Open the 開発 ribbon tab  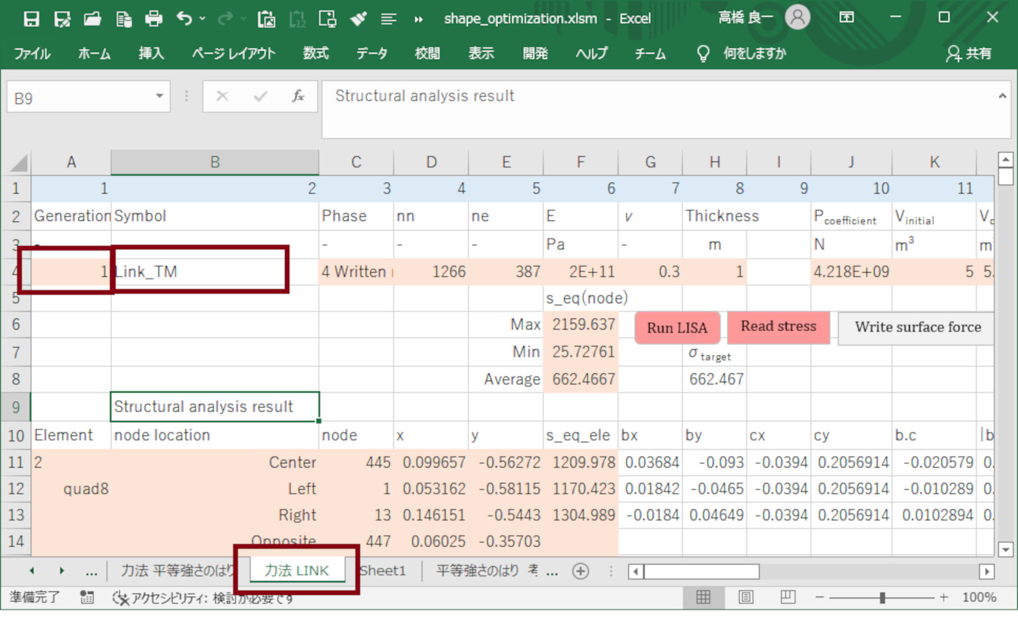pyautogui.click(x=535, y=54)
